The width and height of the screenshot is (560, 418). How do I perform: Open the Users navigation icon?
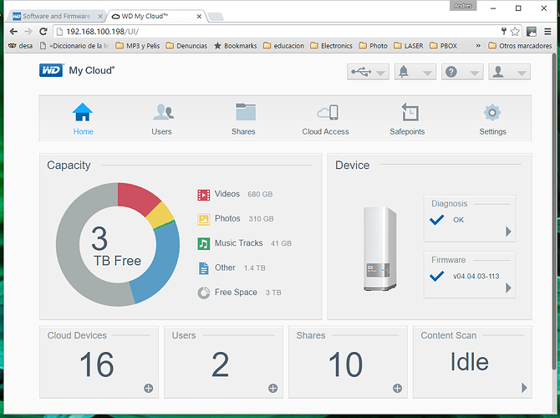(x=163, y=112)
